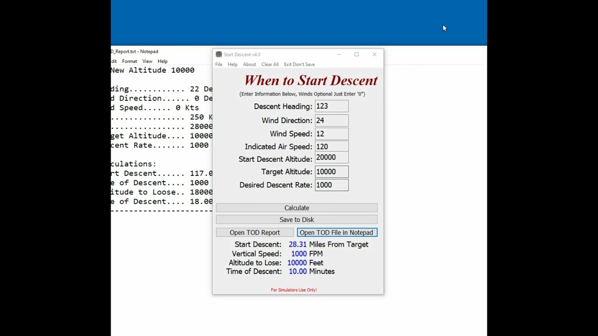Focus the Indicated Air Speed input field
Image resolution: width=598 pixels, height=336 pixels.
tap(332, 146)
